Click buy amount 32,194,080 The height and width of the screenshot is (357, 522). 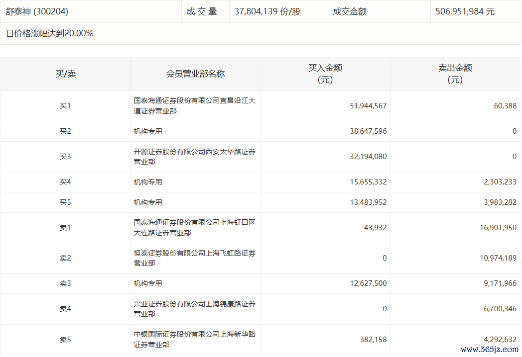(x=368, y=157)
